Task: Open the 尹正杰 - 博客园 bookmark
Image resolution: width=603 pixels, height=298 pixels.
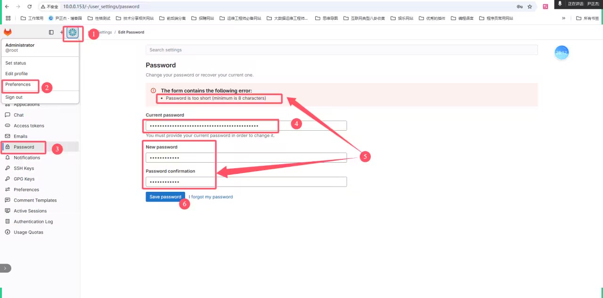Action: click(x=65, y=18)
